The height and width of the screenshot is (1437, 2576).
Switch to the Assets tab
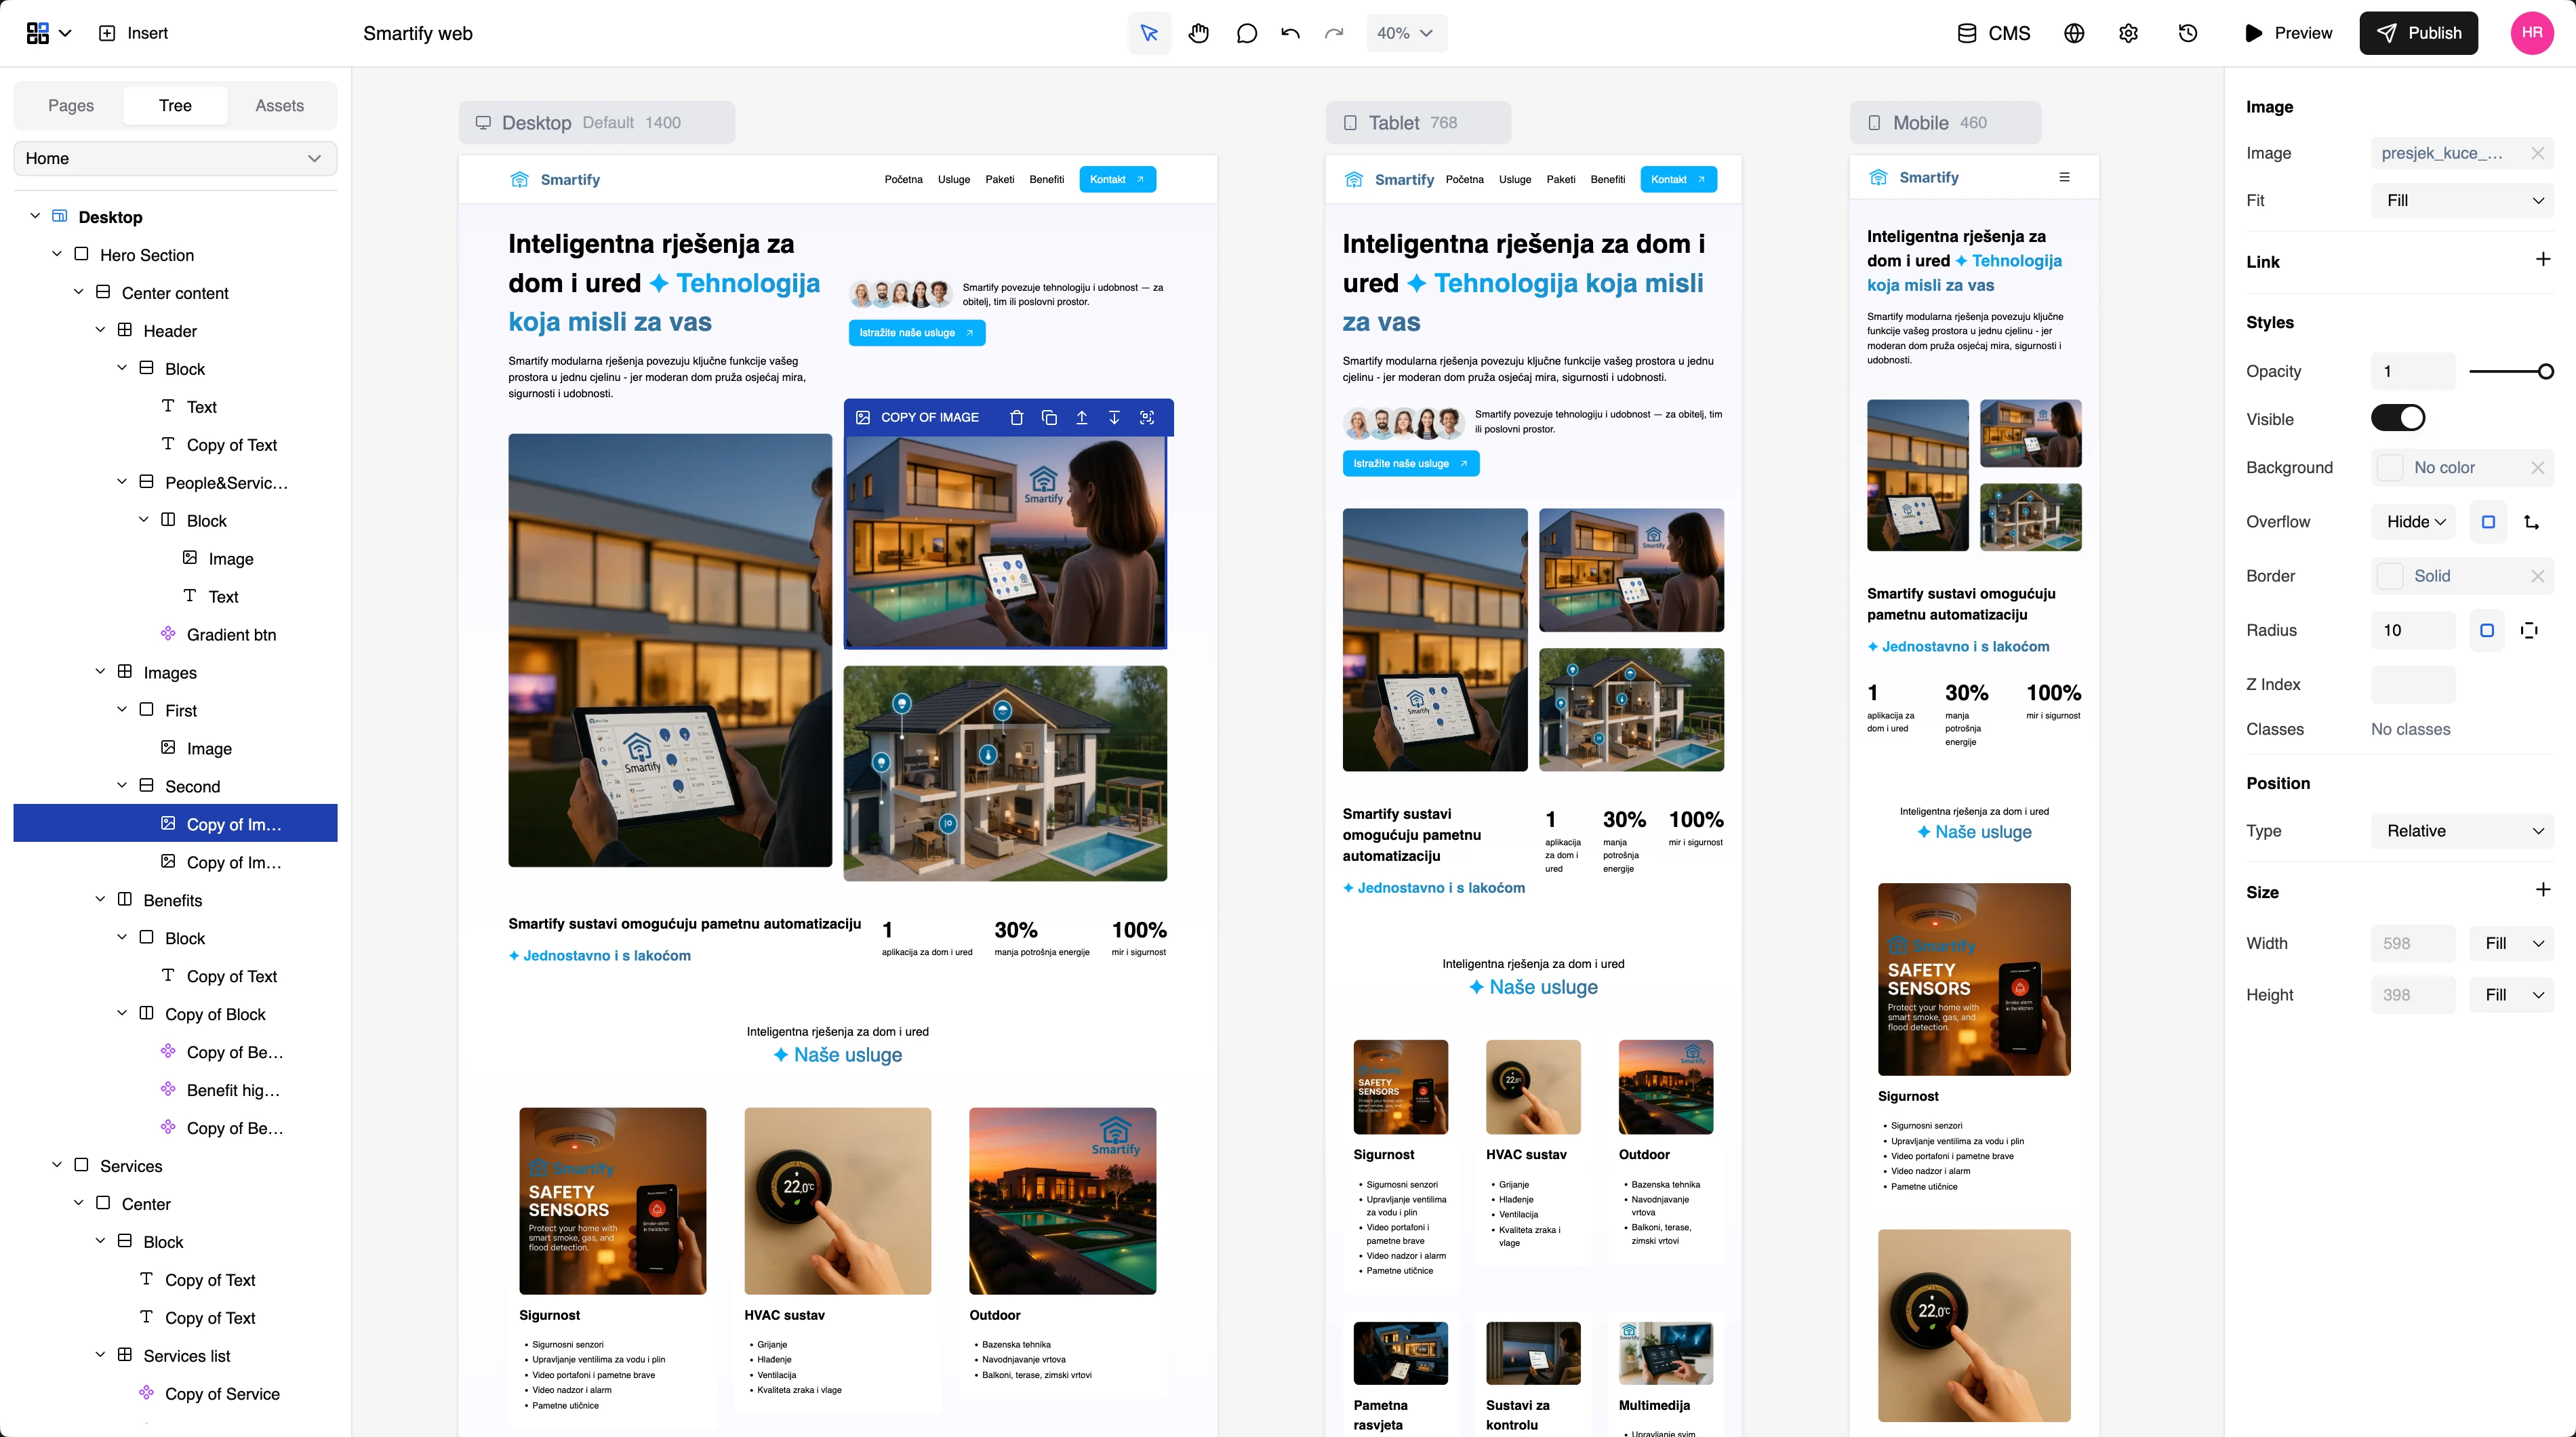pyautogui.click(x=280, y=105)
